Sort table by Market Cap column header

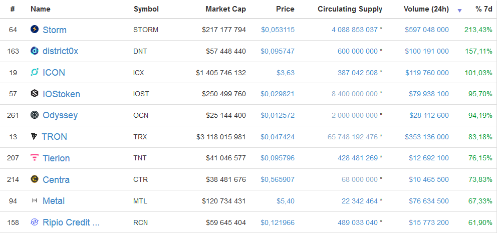225,9
